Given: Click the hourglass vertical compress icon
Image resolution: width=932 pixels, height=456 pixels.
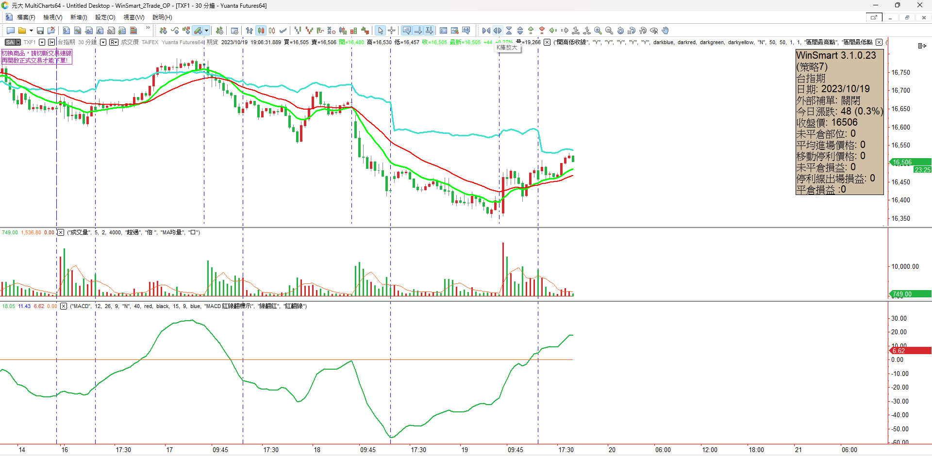Looking at the screenshot, I should point(509,31).
